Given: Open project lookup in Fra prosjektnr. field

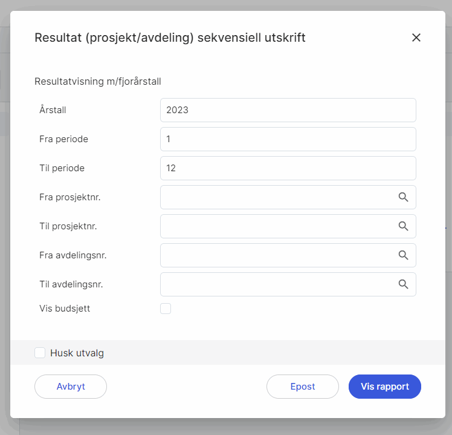Looking at the screenshot, I should coord(403,197).
